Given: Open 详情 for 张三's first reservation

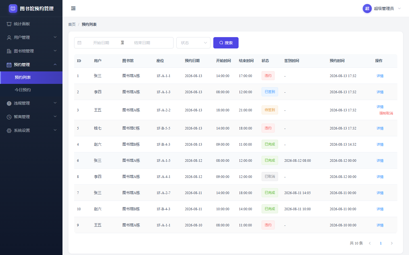Looking at the screenshot, I should [380, 76].
